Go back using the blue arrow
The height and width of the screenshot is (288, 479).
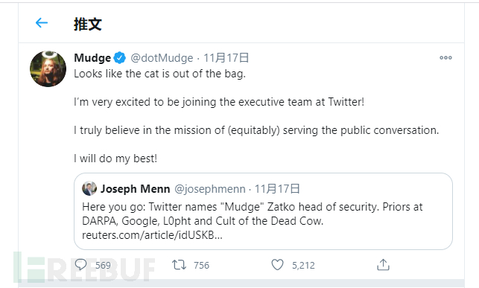pyautogui.click(x=42, y=23)
